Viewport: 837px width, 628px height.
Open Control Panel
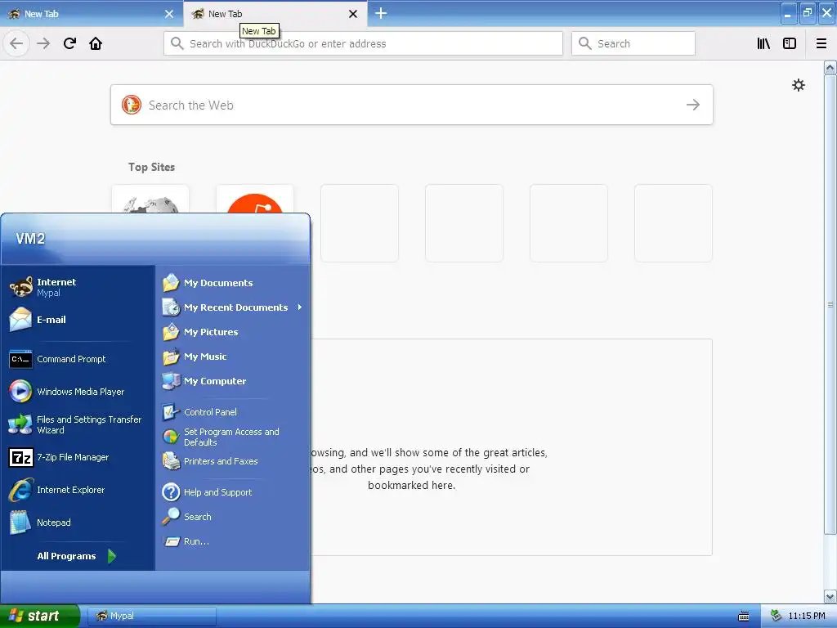coord(232,412)
